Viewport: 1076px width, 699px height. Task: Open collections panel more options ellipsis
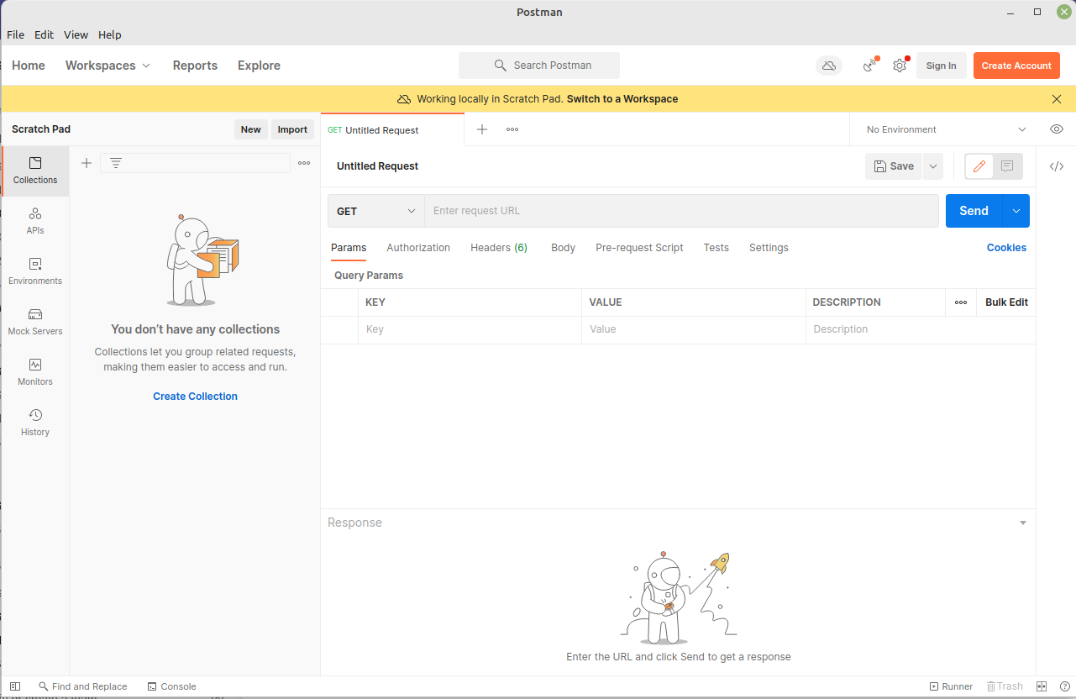[x=304, y=163]
